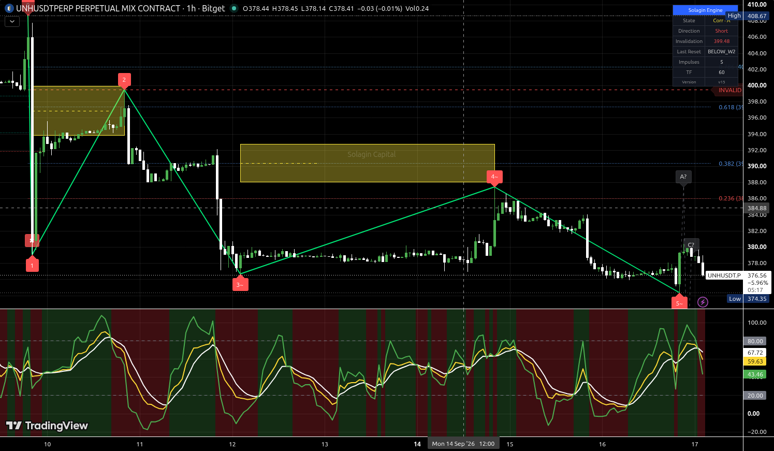774x451 pixels.
Task: Select the Solagin Capital yellow zone box
Action: pos(367,163)
